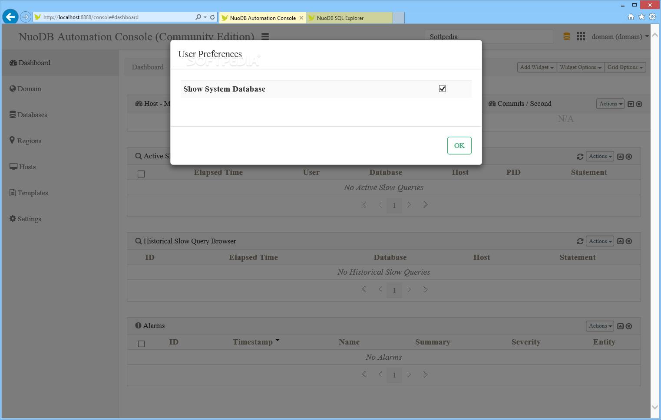Select page 1 in Alarms pager

[394, 375]
